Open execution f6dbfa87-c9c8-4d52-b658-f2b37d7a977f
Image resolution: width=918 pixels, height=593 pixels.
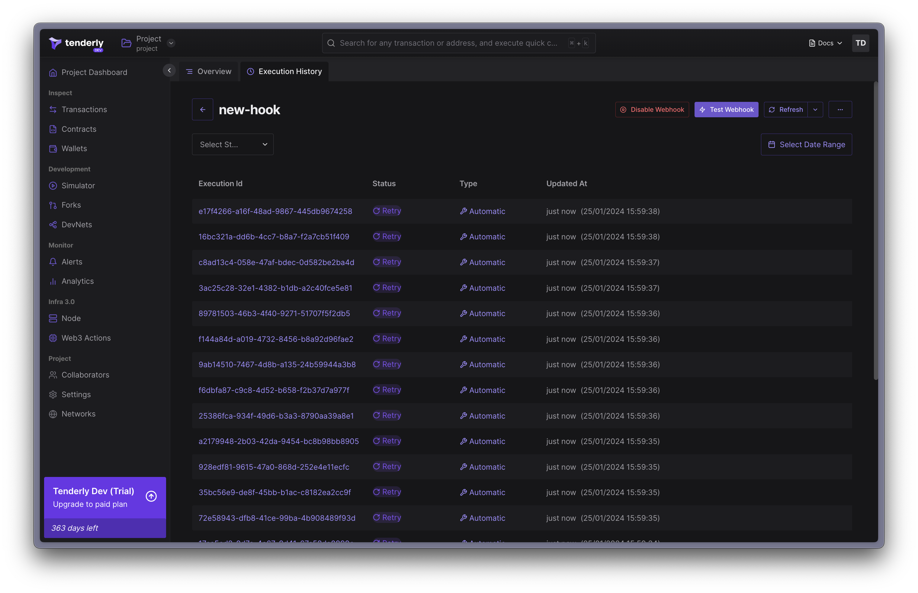tap(274, 390)
